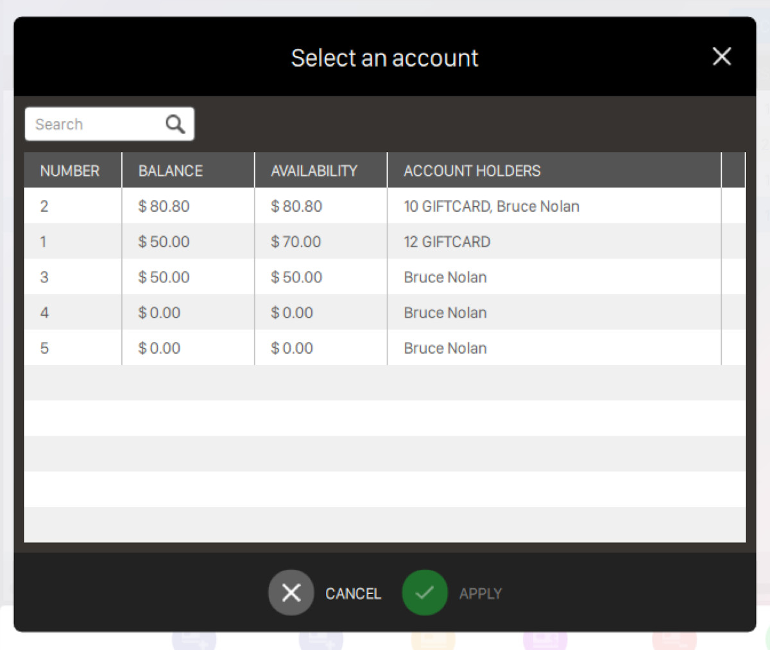The image size is (770, 650).
Task: Focus the Search input field
Action: (x=93, y=124)
